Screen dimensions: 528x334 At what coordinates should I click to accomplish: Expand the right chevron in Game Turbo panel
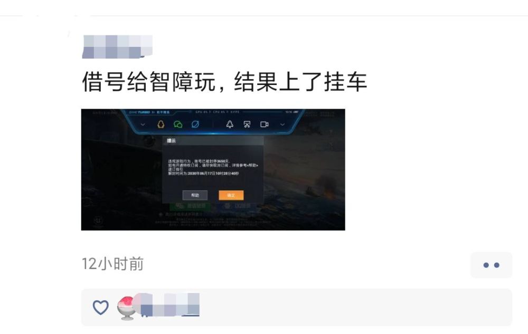[x=282, y=125]
